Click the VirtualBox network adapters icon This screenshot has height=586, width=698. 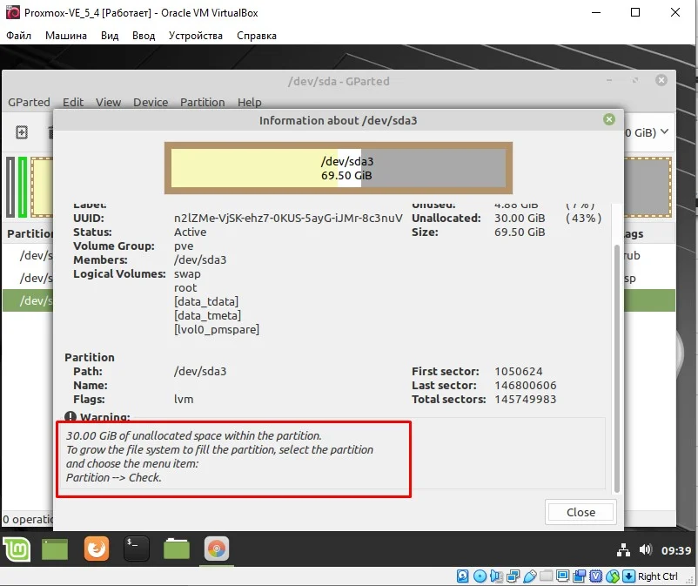[x=513, y=576]
